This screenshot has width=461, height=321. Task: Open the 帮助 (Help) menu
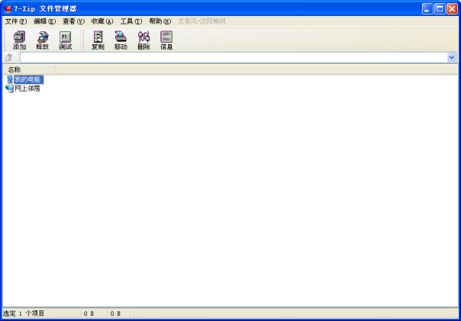[x=160, y=21]
